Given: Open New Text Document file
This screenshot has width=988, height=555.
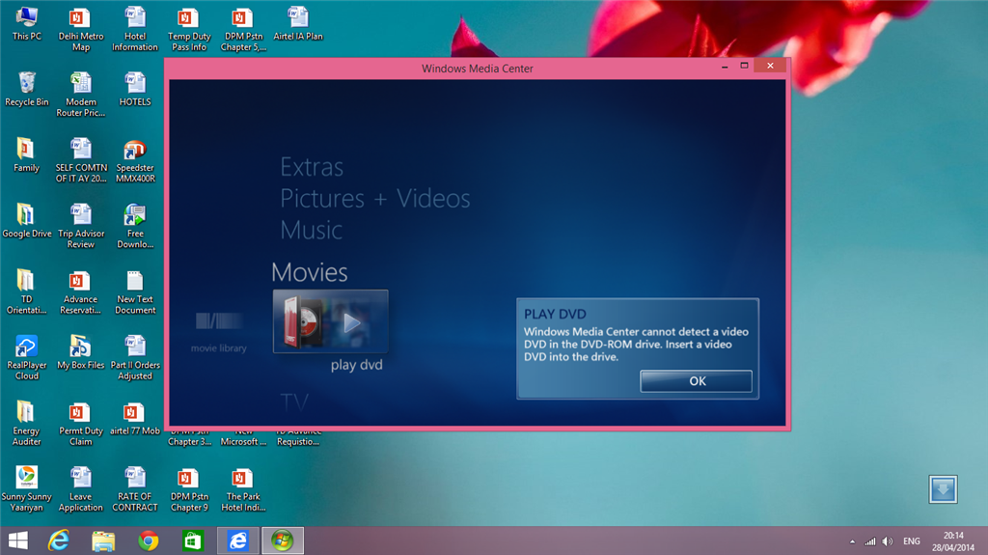Looking at the screenshot, I should point(135,291).
